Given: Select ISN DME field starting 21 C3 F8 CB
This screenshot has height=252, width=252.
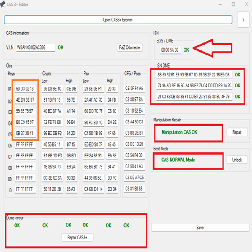Looking at the screenshot, I should coord(194,97).
